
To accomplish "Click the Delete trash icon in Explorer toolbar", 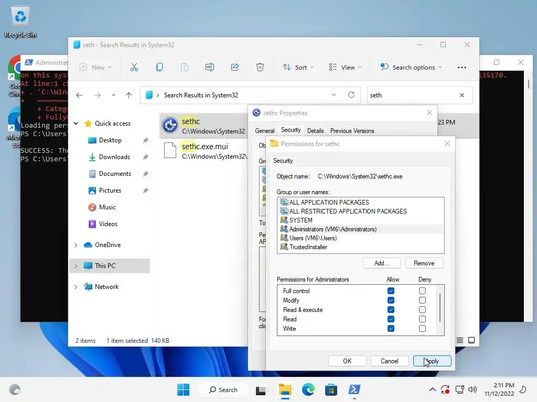I will pyautogui.click(x=260, y=68).
